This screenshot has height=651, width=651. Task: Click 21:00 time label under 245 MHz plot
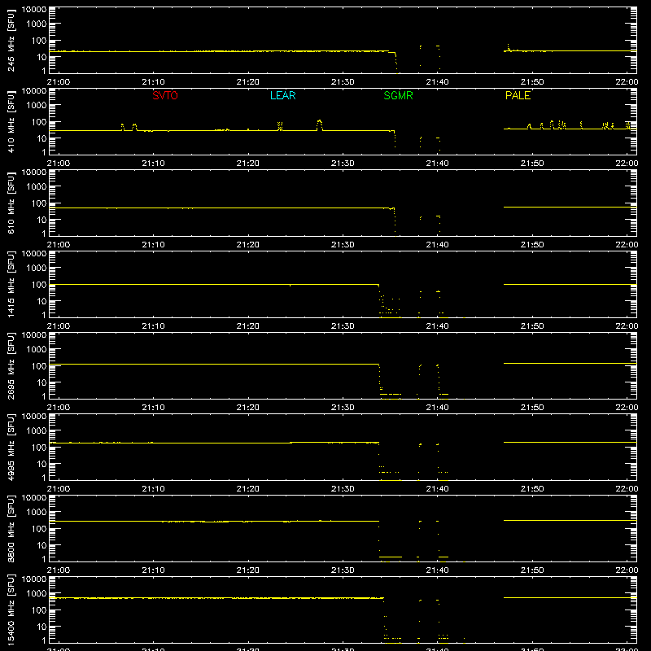click(x=59, y=82)
